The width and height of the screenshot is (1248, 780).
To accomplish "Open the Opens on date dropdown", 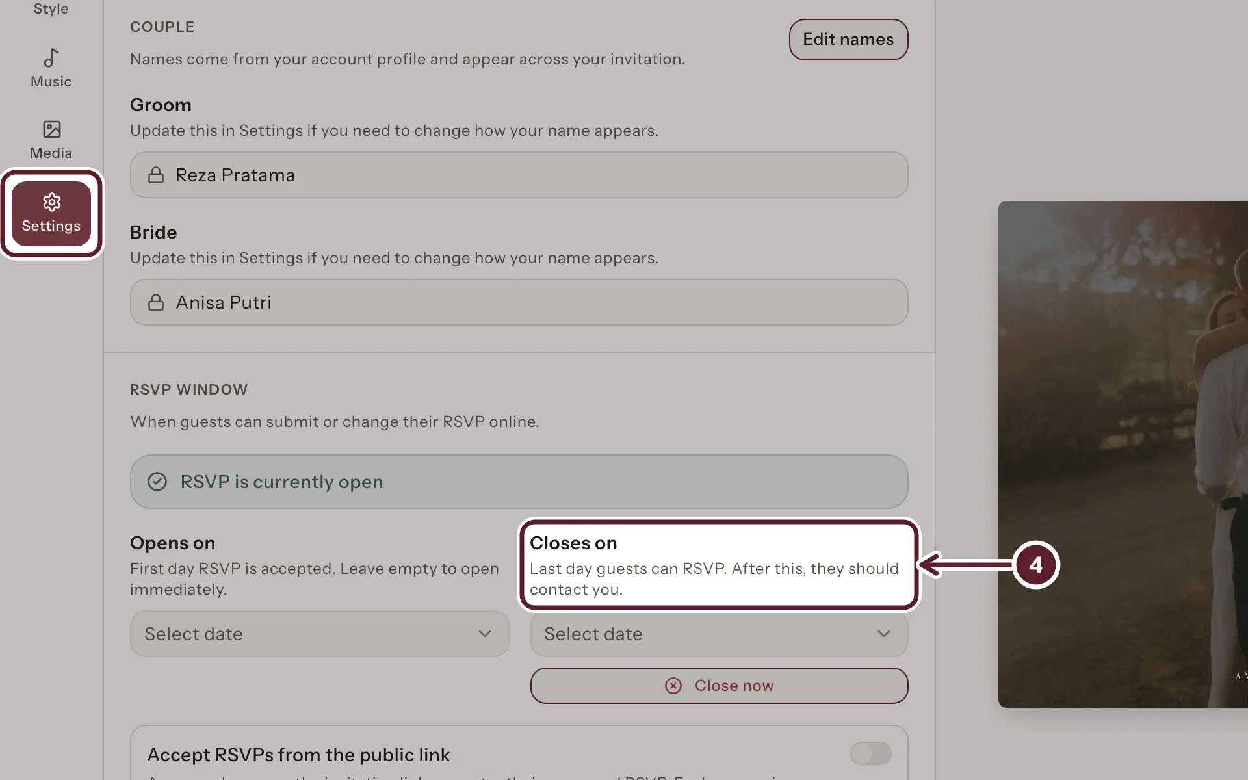I will (x=319, y=634).
